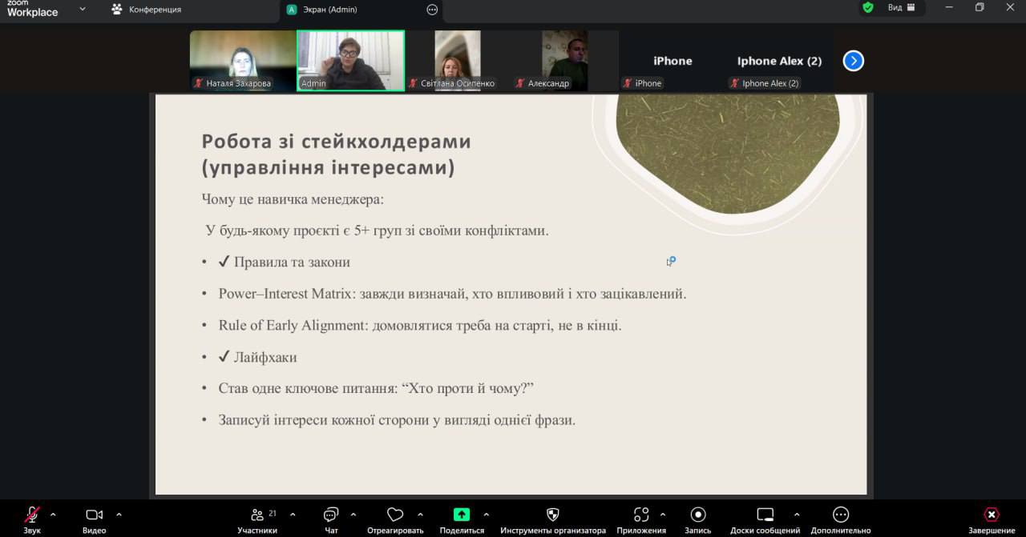Open the Чат chat panel
Viewport: 1026px width, 537px height.
(x=331, y=515)
